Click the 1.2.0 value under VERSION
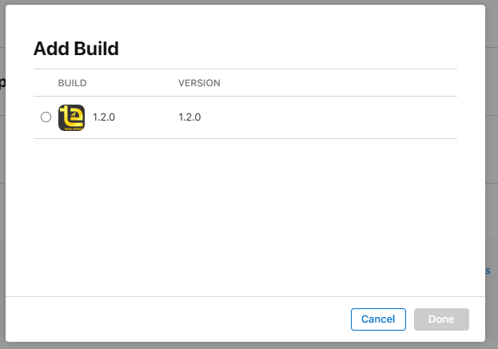 point(189,117)
